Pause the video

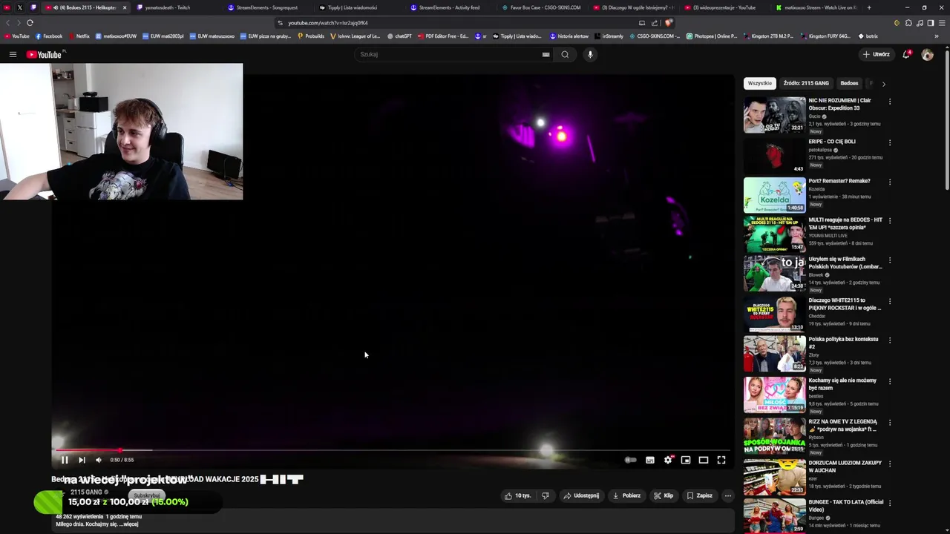(x=65, y=460)
